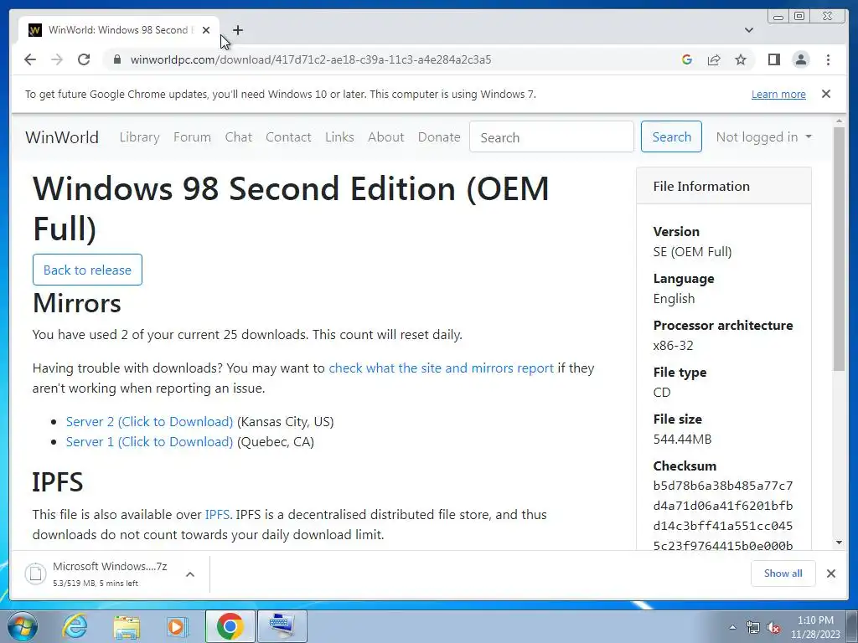858x643 pixels.
Task: Open the Contact page
Action: tap(288, 136)
